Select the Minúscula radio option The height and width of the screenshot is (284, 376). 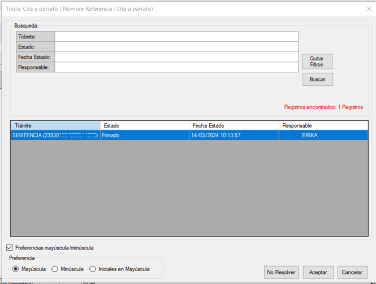[55, 269]
